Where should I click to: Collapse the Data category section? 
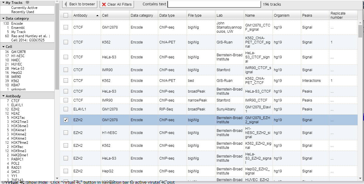pos(3,18)
